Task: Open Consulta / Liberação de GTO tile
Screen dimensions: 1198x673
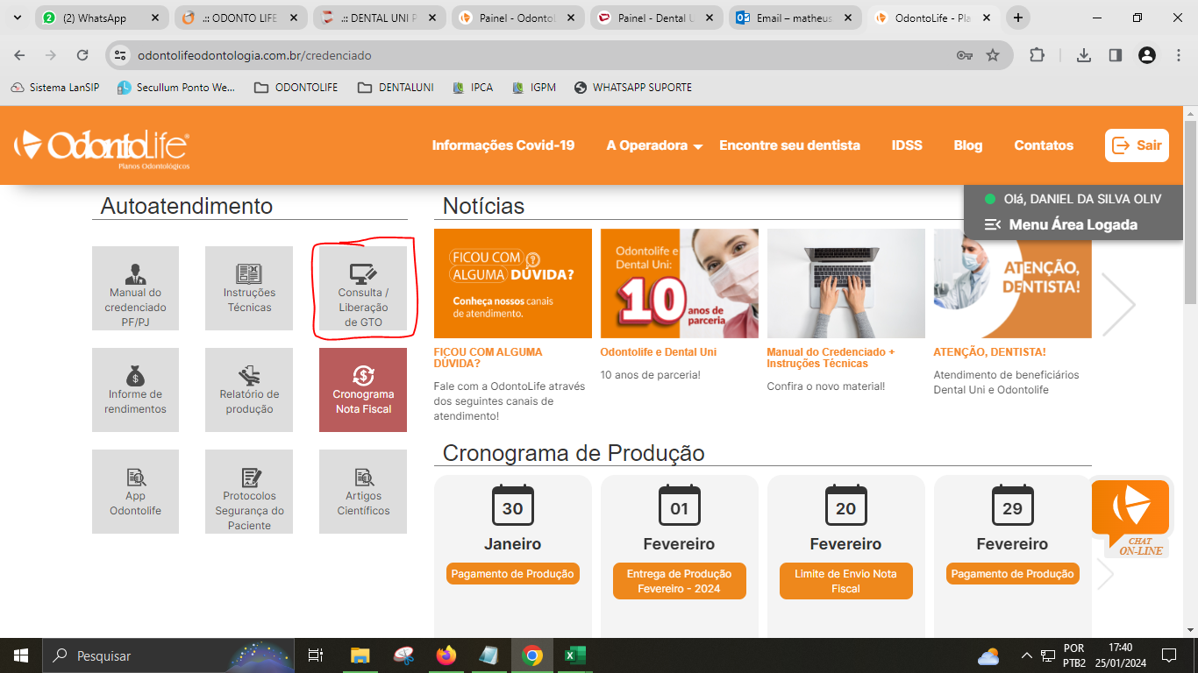Action: 363,288
